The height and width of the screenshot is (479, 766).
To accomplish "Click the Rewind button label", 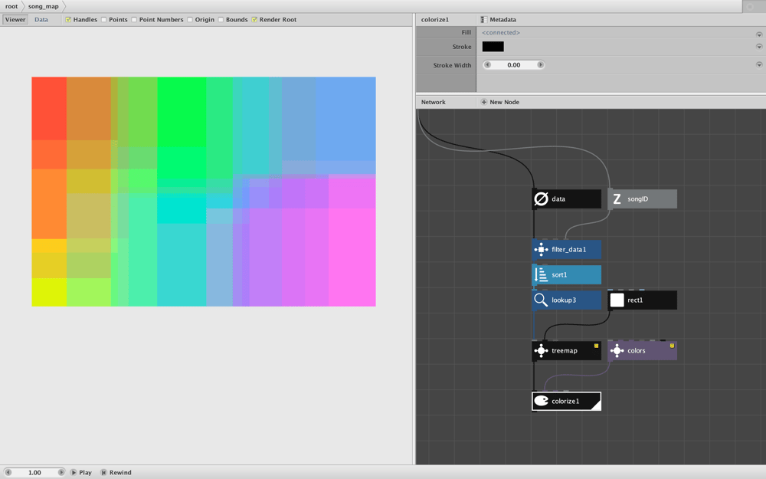I will pos(120,473).
